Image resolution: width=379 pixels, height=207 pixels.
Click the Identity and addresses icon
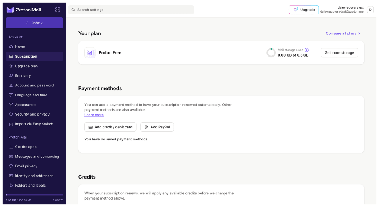(x=11, y=176)
